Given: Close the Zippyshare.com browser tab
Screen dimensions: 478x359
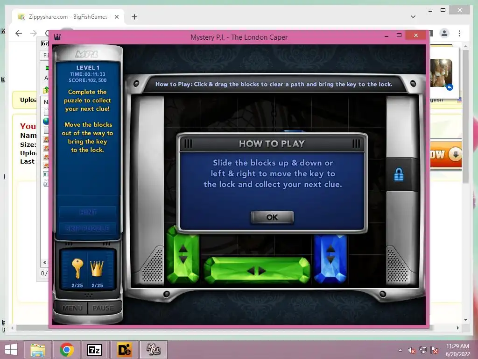Looking at the screenshot, I should coord(116,17).
